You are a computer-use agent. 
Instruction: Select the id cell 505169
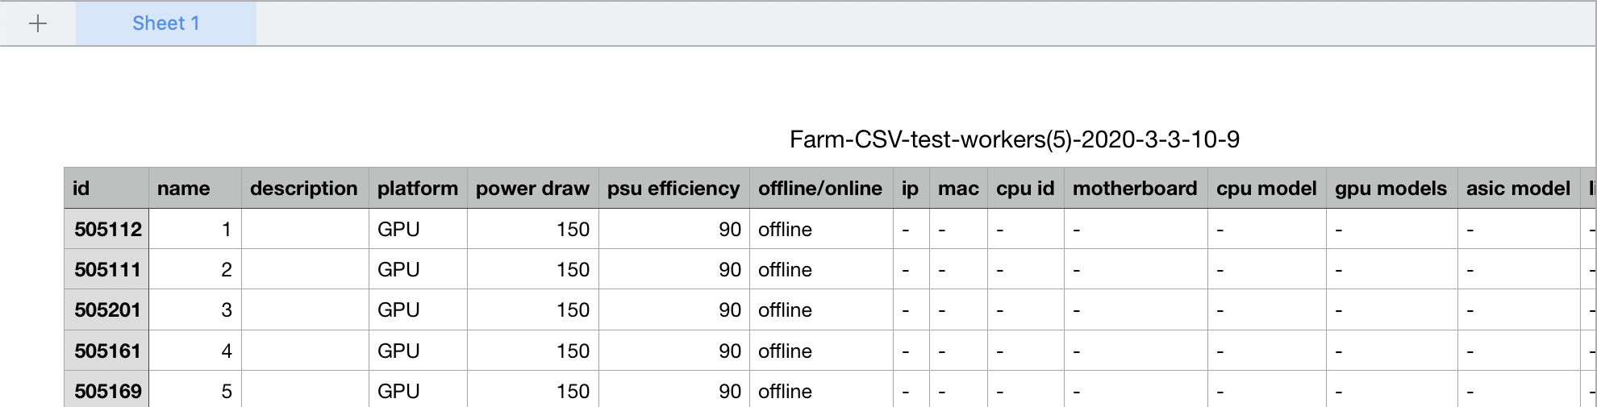pos(107,391)
